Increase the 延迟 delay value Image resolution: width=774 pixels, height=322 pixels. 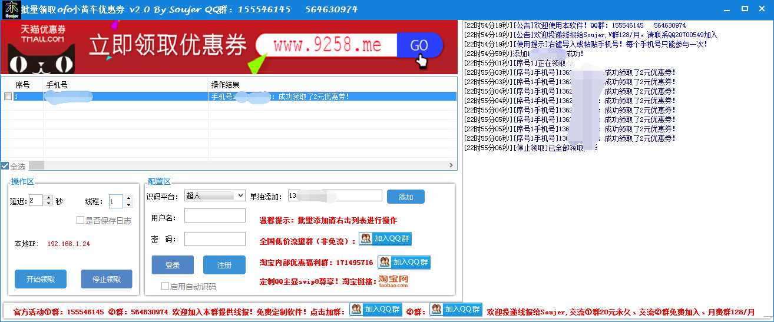click(48, 198)
